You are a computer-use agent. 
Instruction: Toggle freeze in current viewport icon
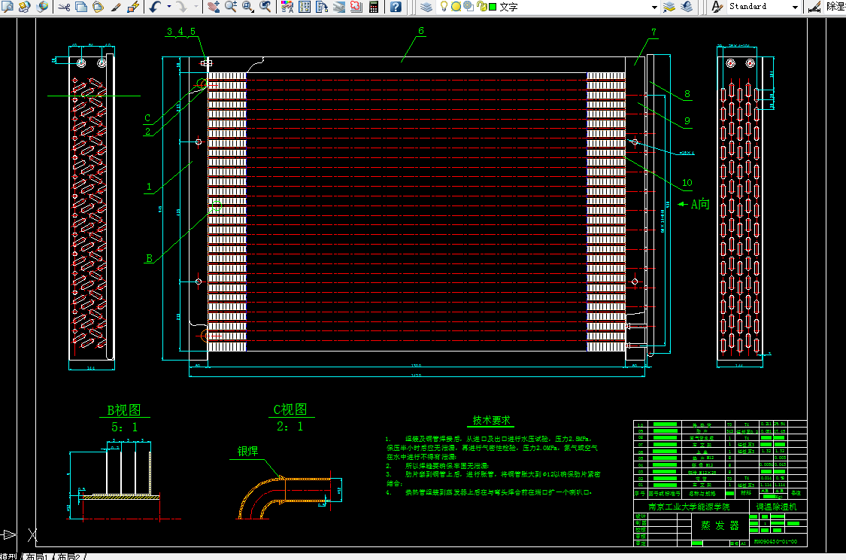468,7
